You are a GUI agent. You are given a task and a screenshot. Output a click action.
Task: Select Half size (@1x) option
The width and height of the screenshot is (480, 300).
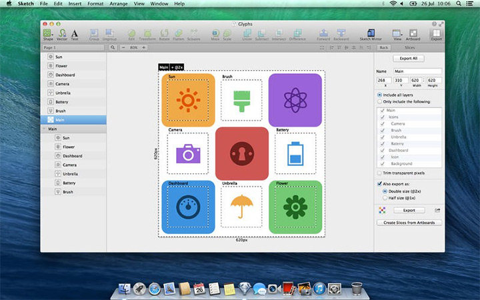coord(385,197)
